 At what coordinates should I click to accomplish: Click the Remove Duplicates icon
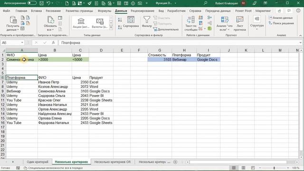(200, 23)
